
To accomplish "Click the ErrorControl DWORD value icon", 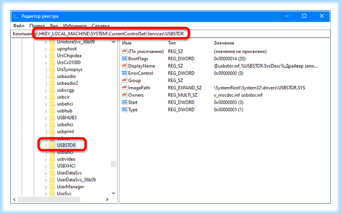I will (x=124, y=73).
